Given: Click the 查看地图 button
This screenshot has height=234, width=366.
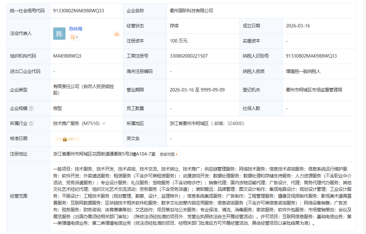Looking at the screenshot, I should coord(169,154).
